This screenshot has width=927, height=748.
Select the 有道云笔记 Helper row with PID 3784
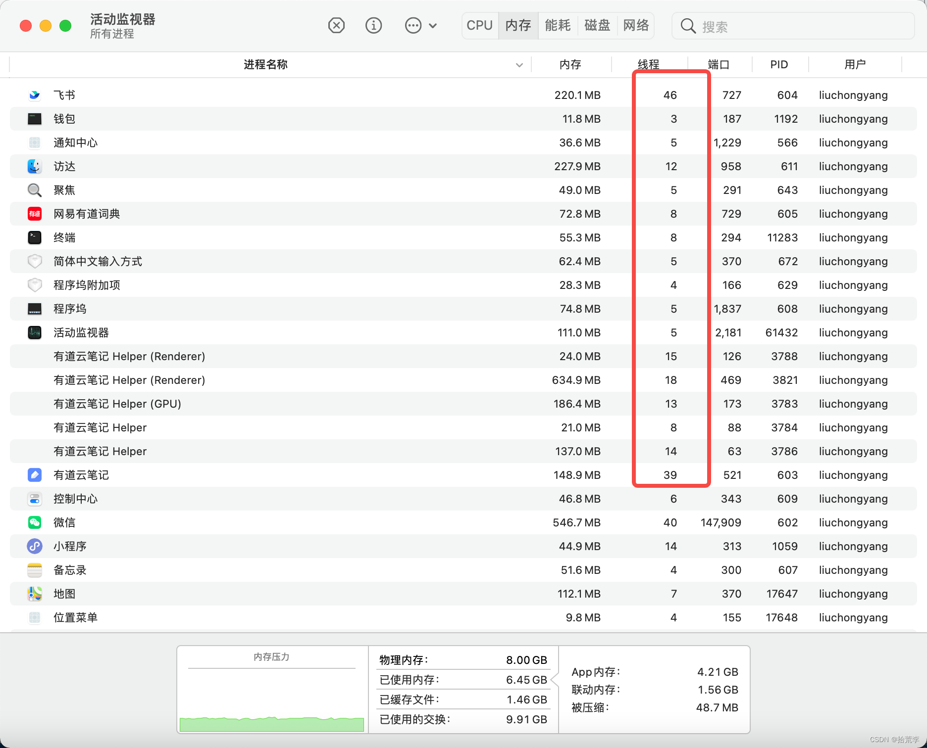point(463,427)
